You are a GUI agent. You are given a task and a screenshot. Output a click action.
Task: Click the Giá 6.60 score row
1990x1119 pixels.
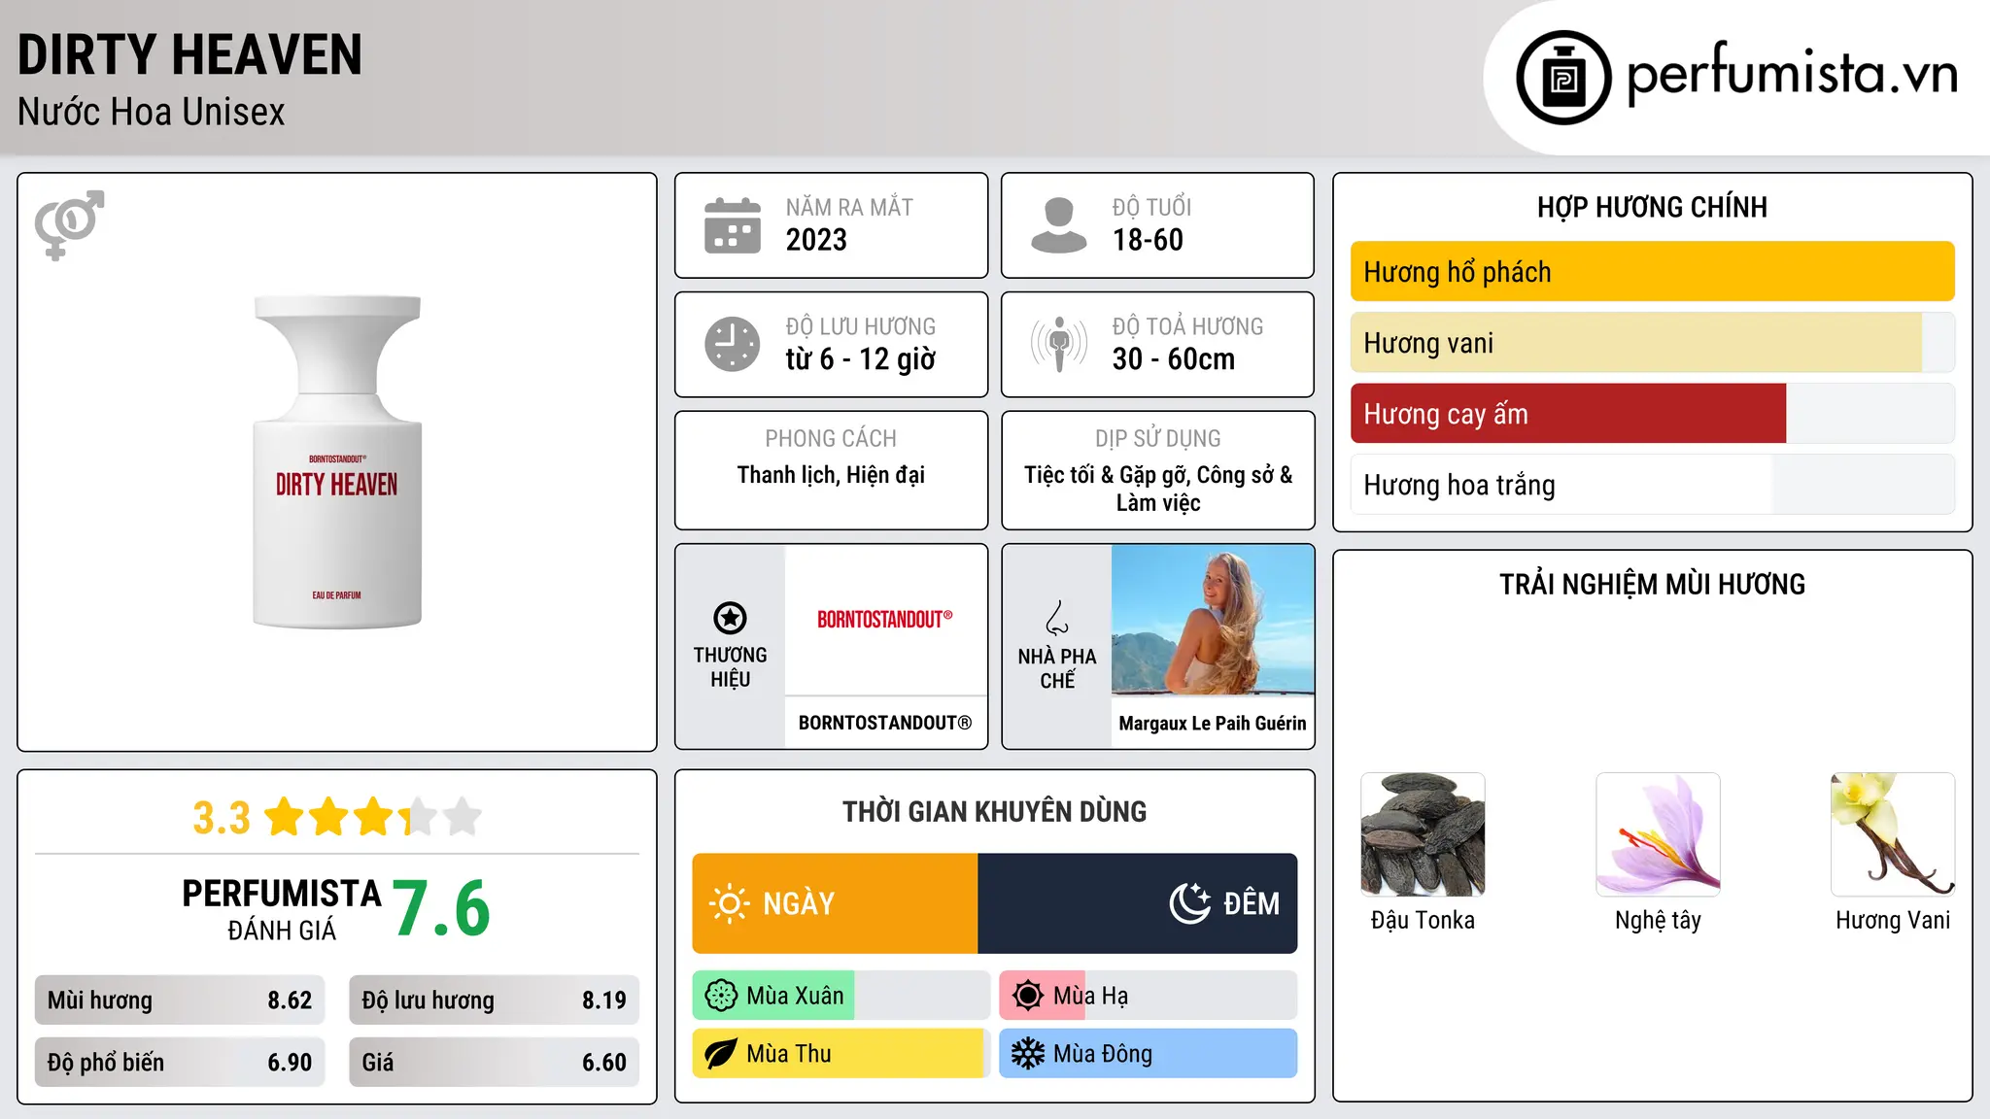[x=495, y=1063]
